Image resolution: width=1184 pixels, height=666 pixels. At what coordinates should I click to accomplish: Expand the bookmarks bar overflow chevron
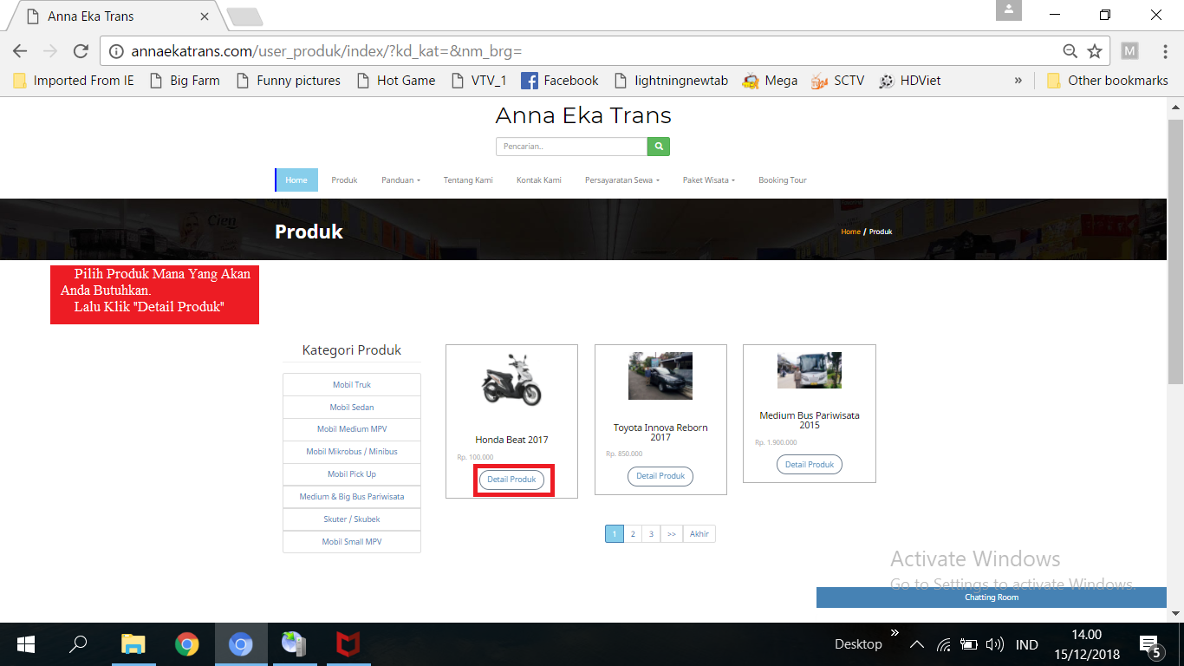1018,81
